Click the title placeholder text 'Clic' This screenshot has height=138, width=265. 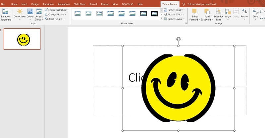(x=136, y=78)
